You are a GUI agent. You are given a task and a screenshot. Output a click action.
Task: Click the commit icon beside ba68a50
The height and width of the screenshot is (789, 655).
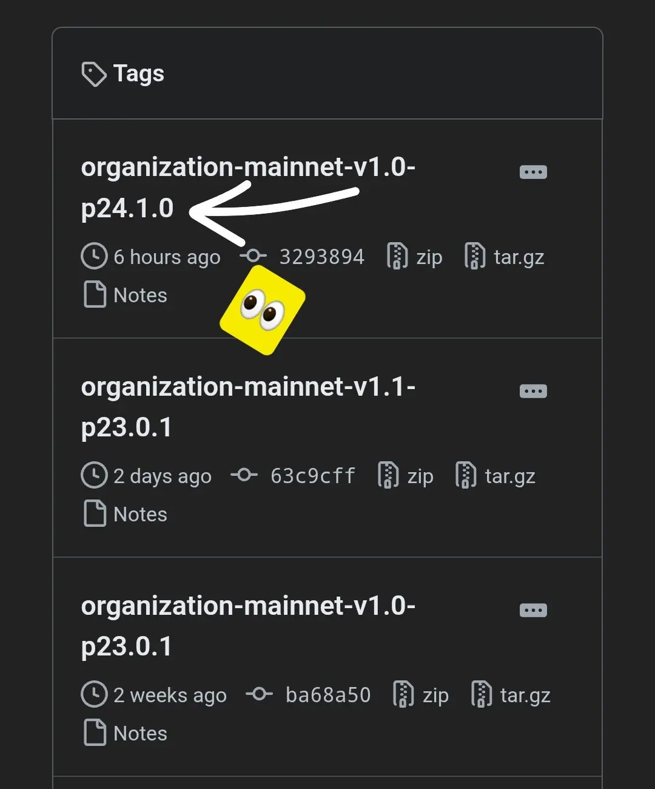(259, 694)
